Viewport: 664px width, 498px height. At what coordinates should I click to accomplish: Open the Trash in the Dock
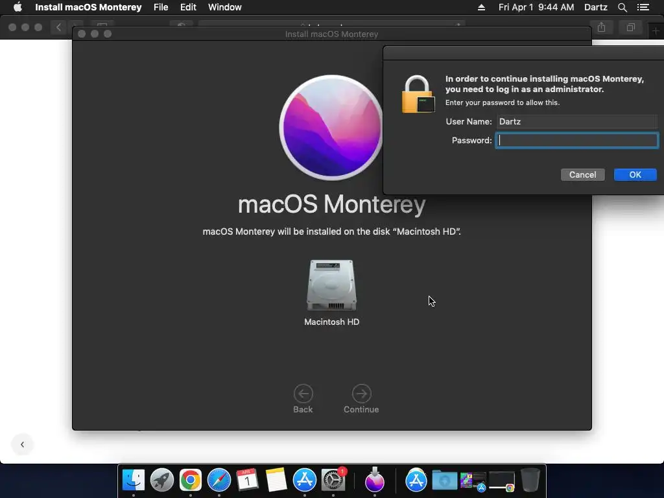[x=530, y=480]
